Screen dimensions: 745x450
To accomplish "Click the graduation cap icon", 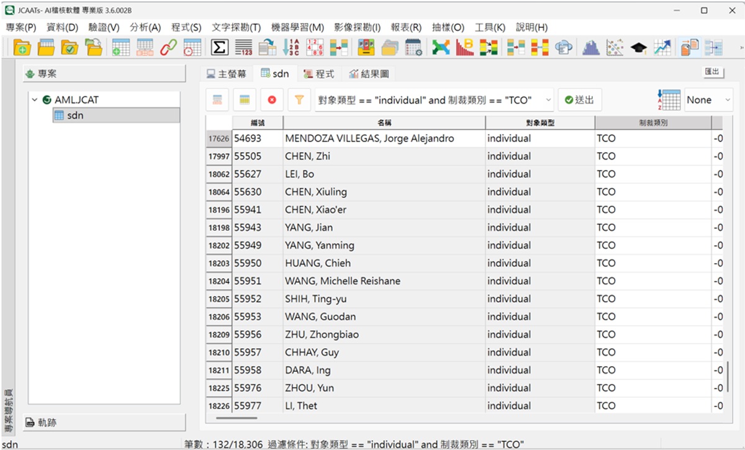I will pos(638,48).
